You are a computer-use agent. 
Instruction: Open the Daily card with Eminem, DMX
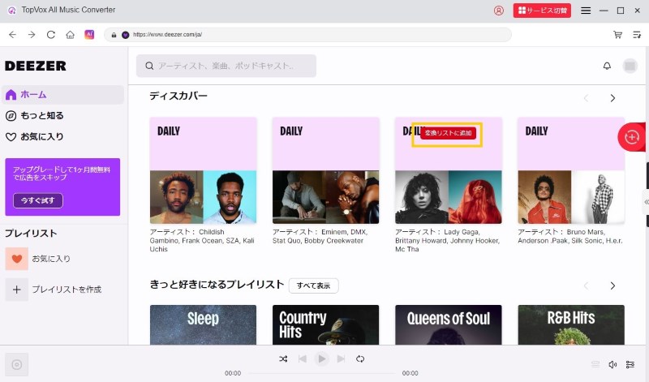click(x=325, y=170)
